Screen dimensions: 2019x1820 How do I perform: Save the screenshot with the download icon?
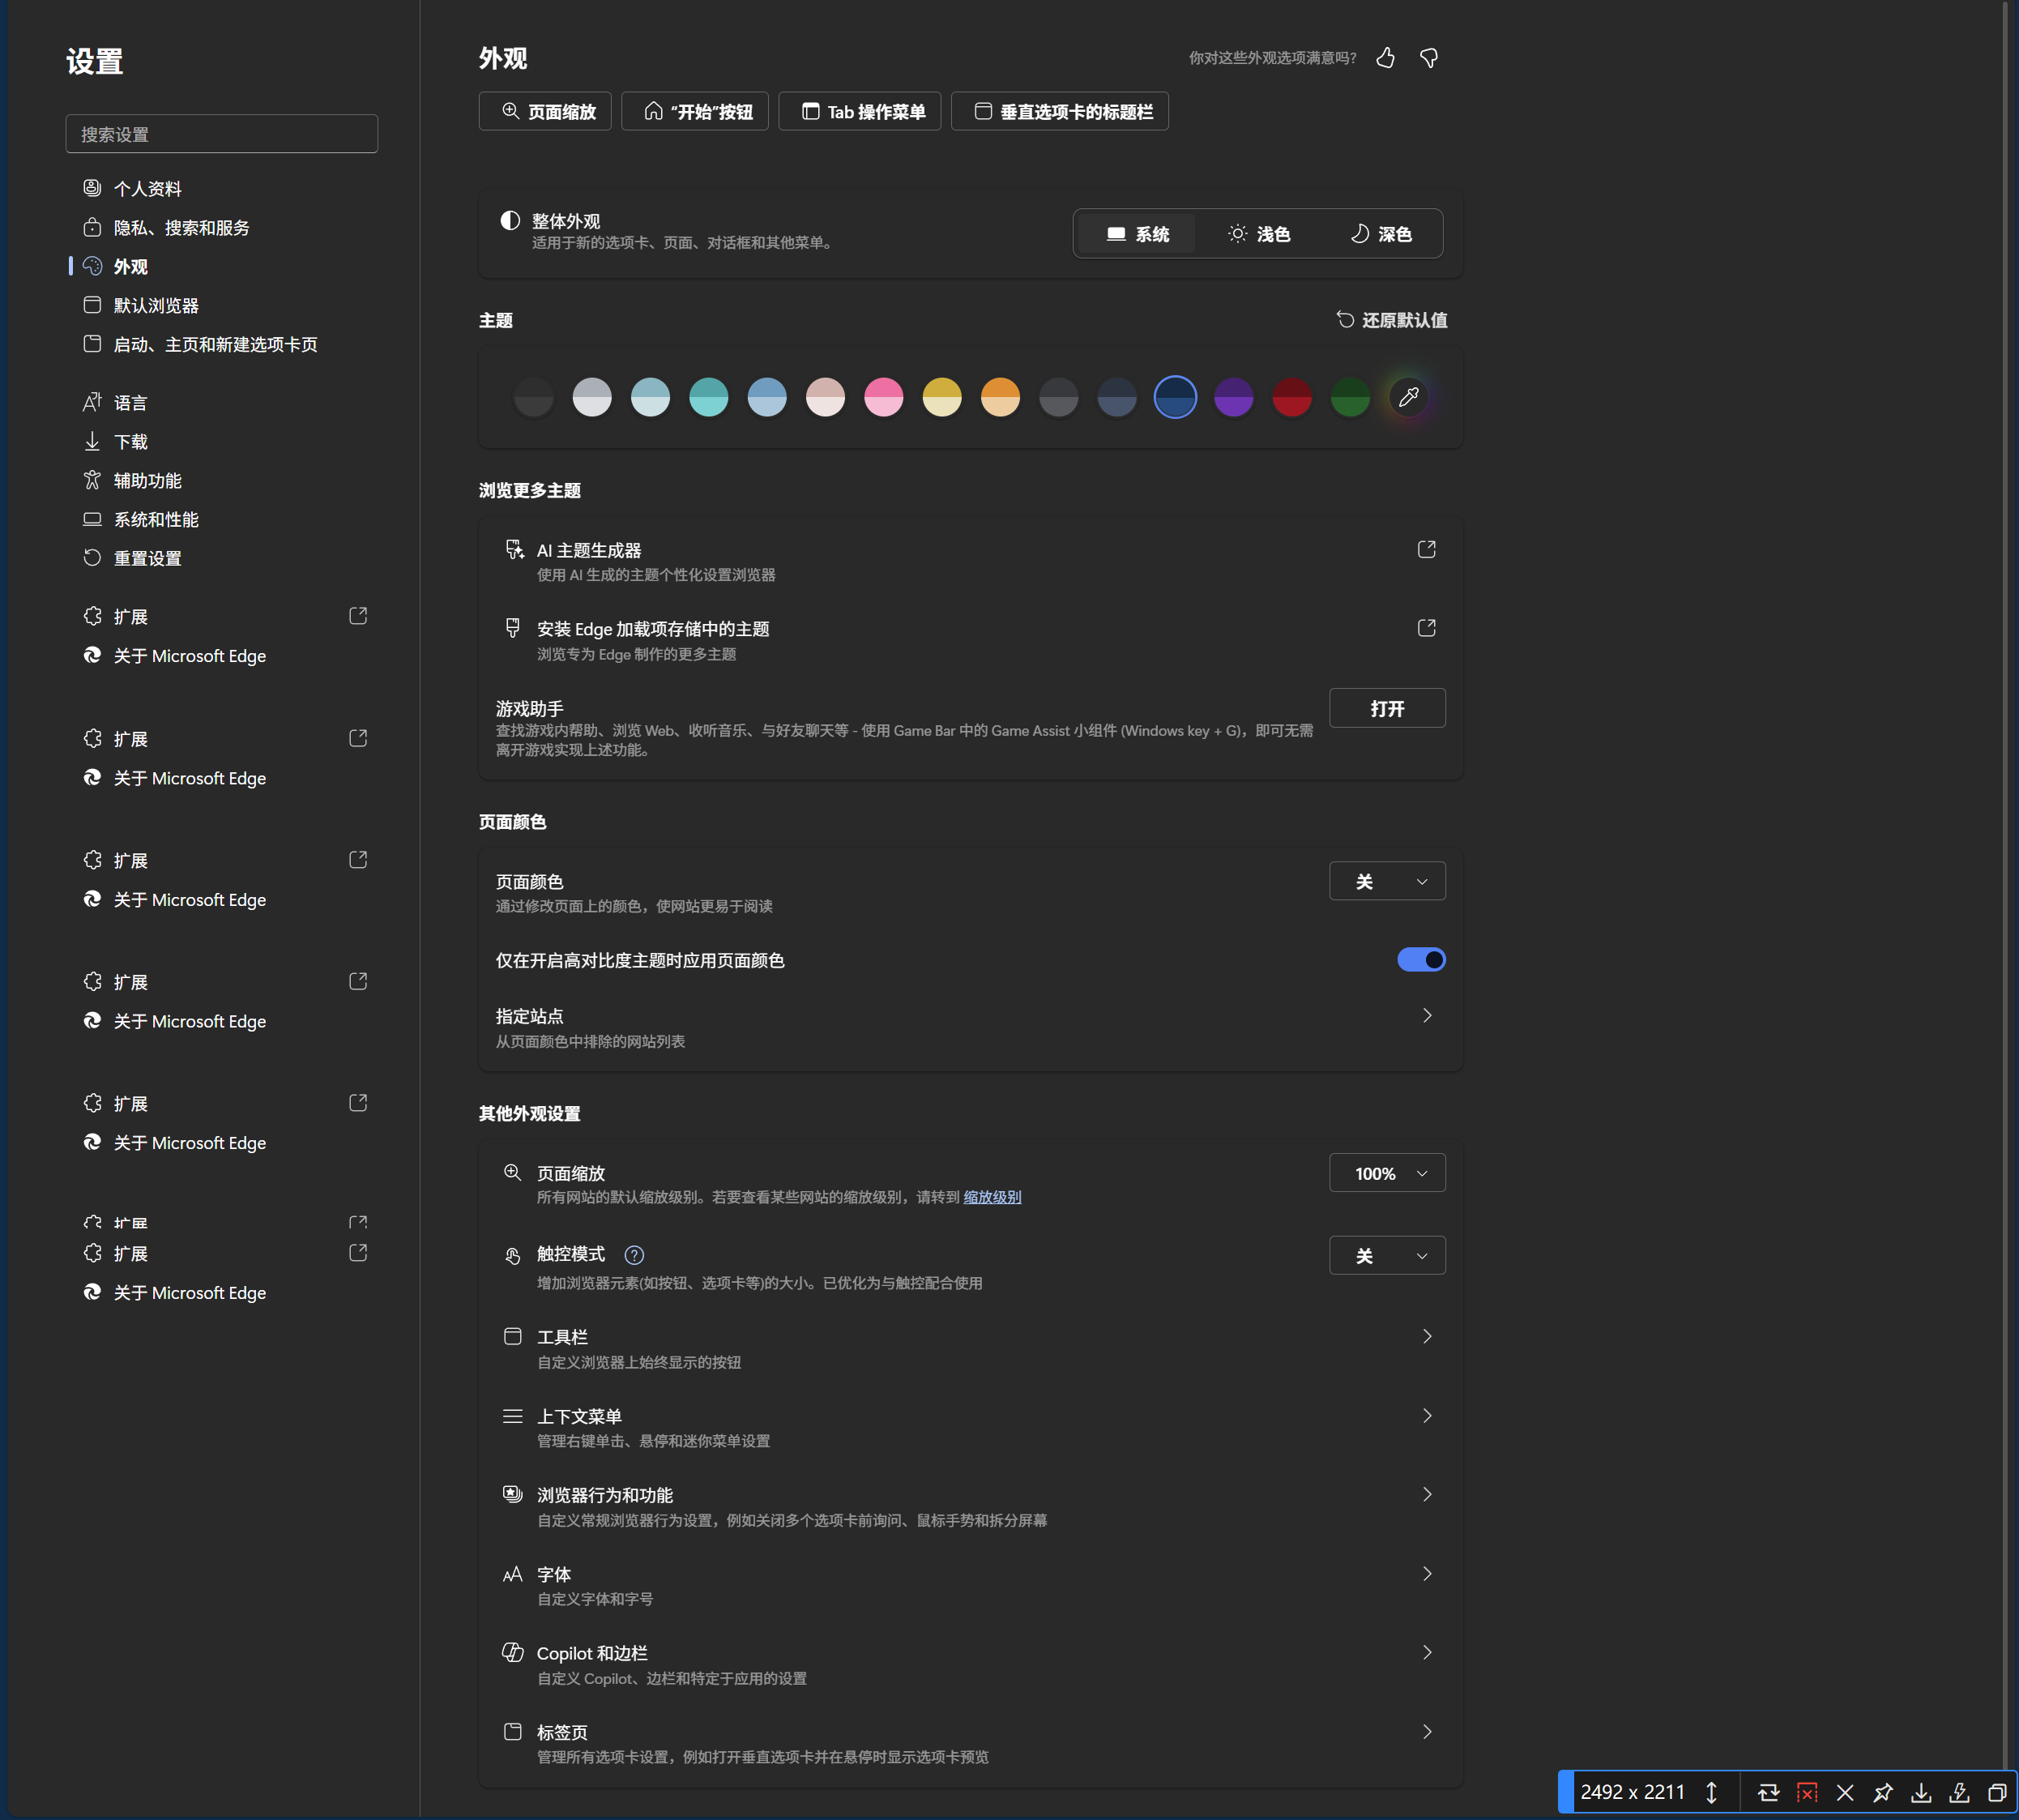[1921, 1792]
